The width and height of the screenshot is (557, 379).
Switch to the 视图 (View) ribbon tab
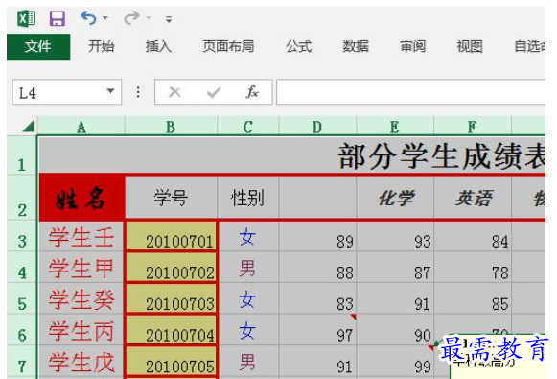tap(470, 47)
